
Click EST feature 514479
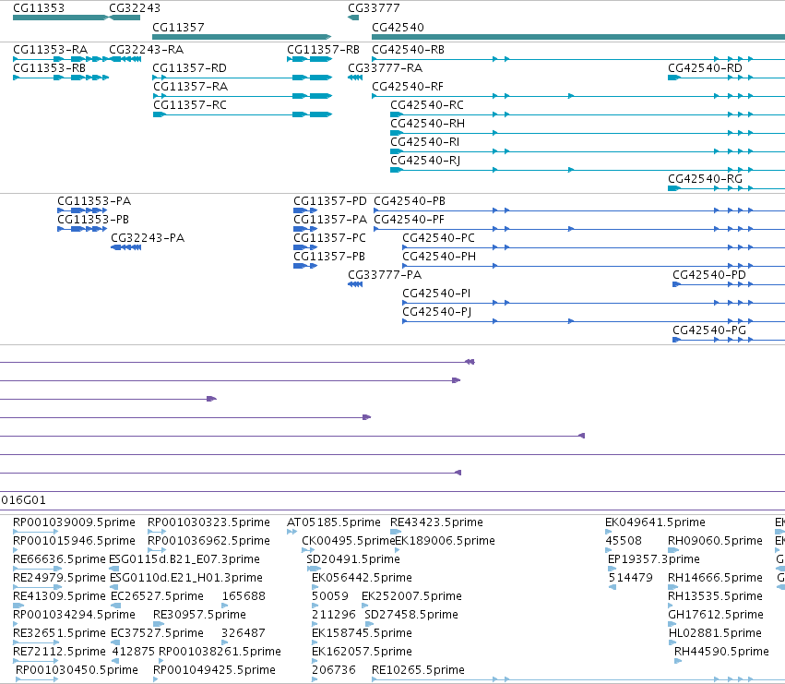(631, 578)
